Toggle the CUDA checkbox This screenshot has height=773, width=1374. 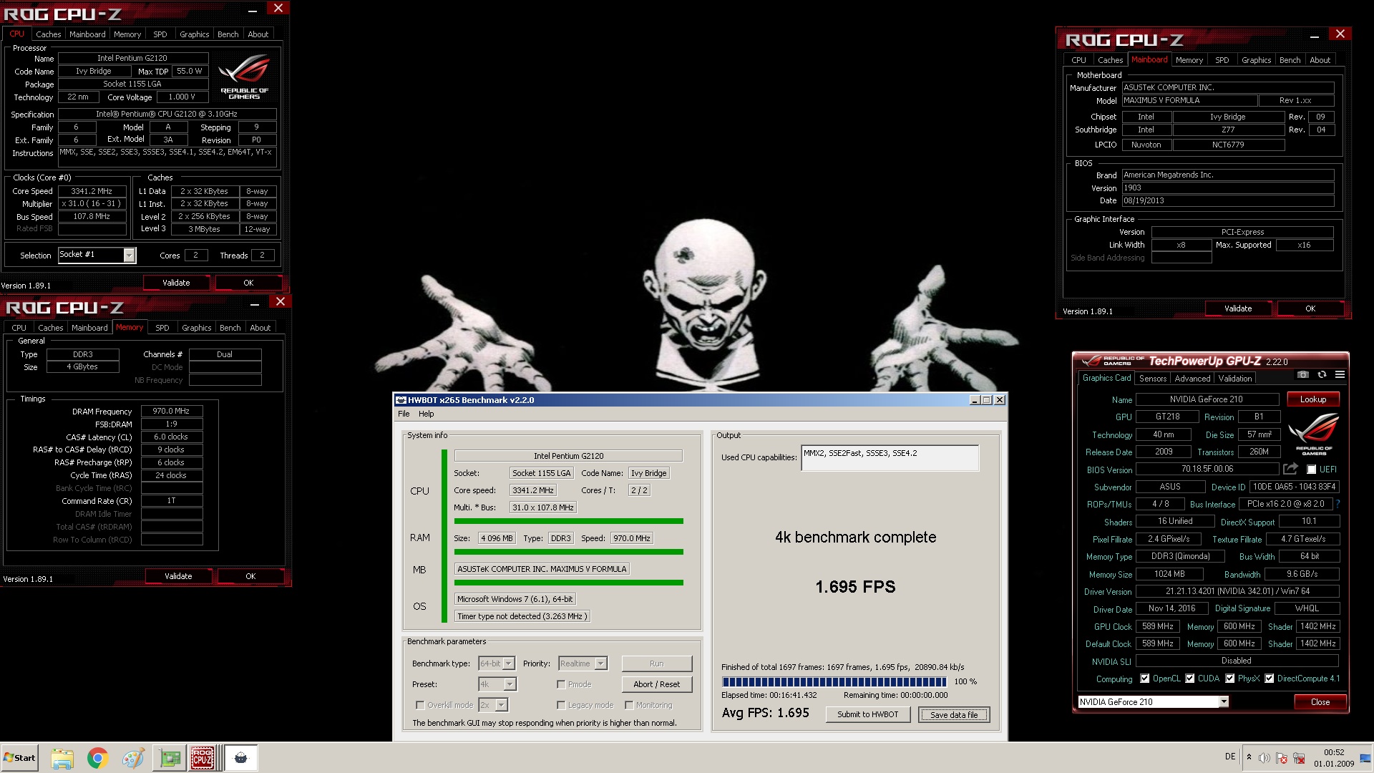tap(1189, 679)
